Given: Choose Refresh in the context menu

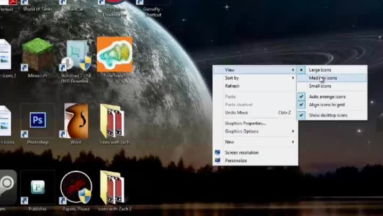Looking at the screenshot, I should (255, 86).
